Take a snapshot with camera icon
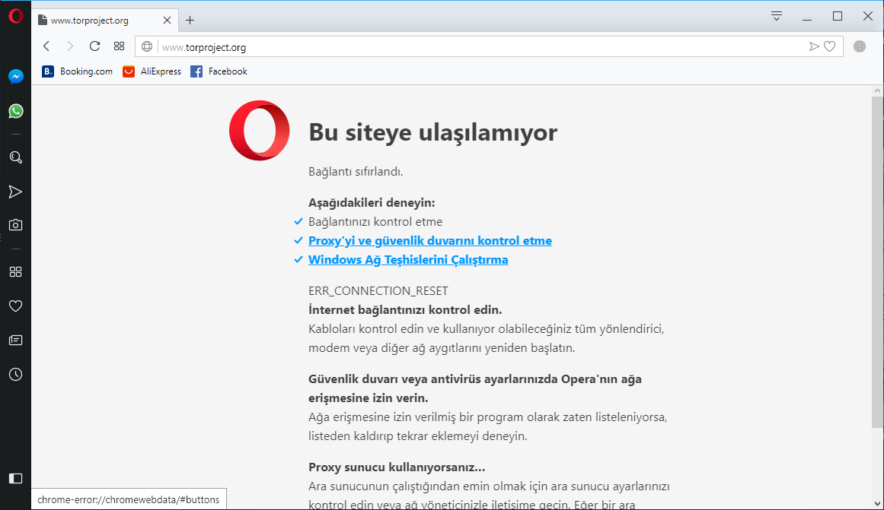The image size is (884, 510). click(15, 225)
